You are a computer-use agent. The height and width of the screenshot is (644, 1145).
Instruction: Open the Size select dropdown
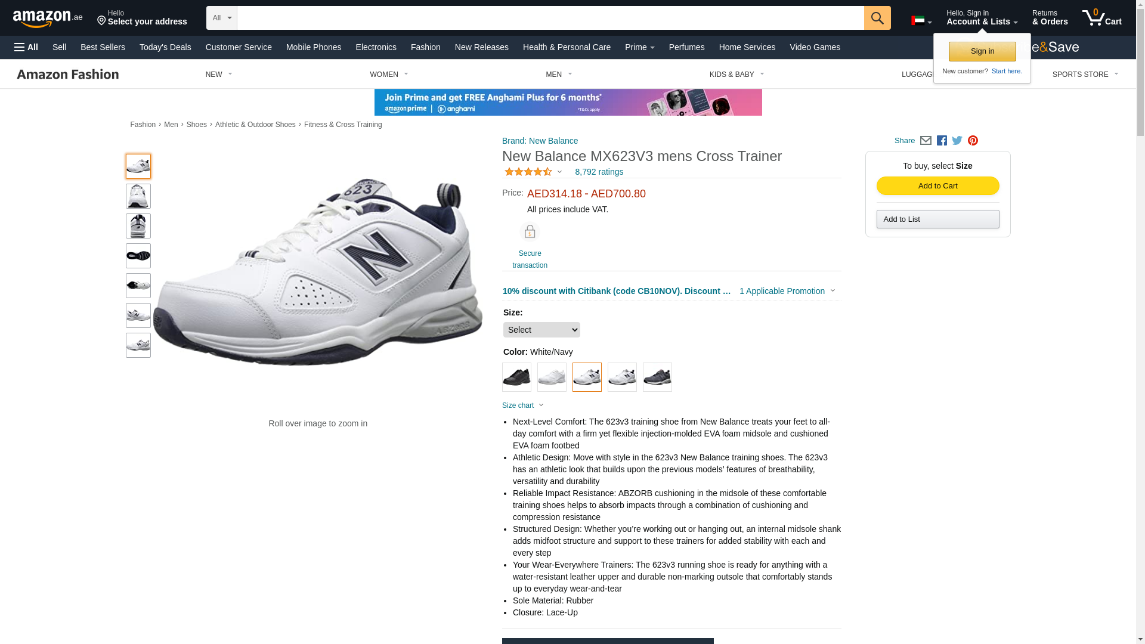coord(541,330)
